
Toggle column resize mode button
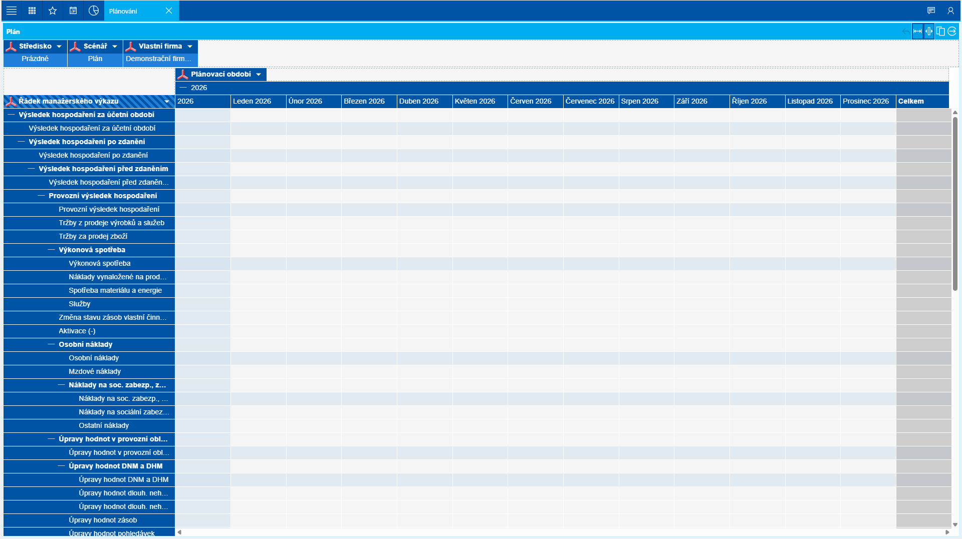pyautogui.click(x=929, y=31)
